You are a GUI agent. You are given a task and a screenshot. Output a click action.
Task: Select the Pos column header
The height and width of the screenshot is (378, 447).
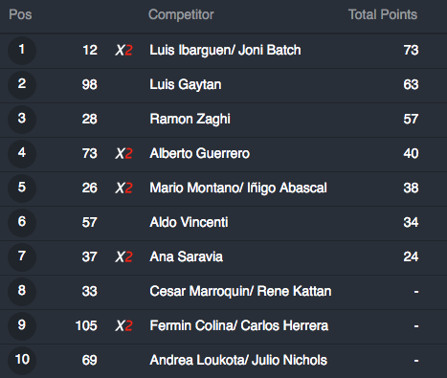click(x=20, y=14)
